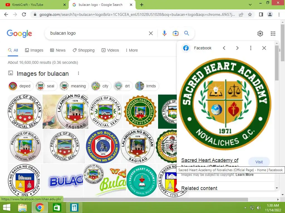Switch to Images results tab
The height and width of the screenshot is (213, 285).
point(34,50)
